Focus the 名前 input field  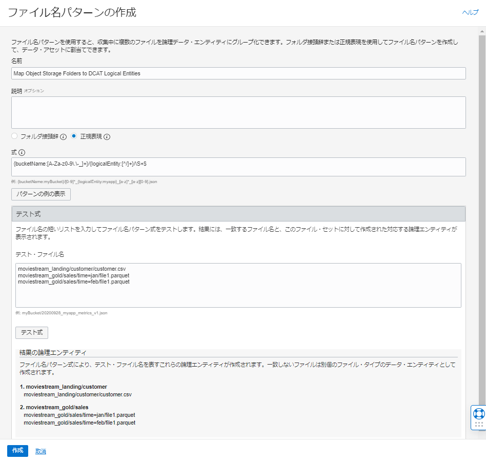pos(238,73)
